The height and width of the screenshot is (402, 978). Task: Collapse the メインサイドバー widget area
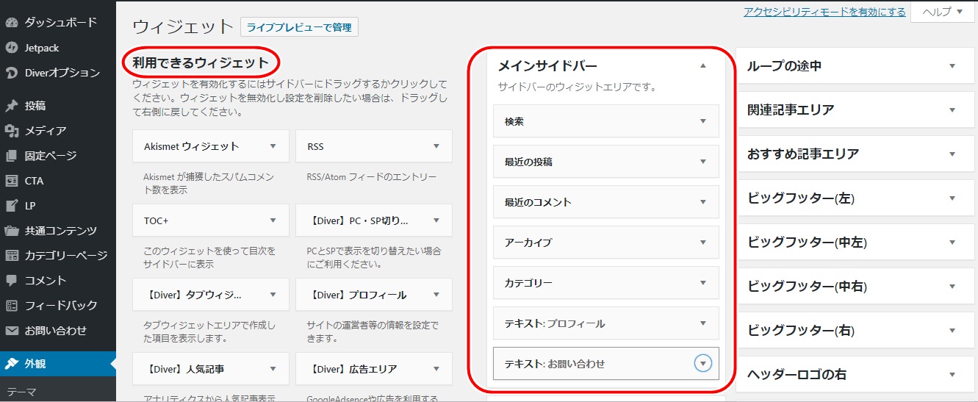coord(702,66)
